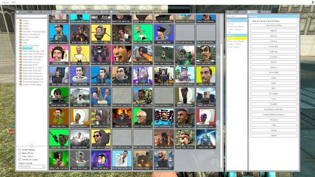Select yellow-highlighted Cleanup entry under Admin
Image resolution: width=315 pixels, height=177 pixels.
(x=237, y=38)
